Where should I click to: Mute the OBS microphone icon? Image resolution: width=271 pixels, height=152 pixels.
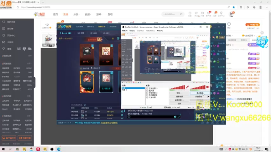click(x=187, y=87)
